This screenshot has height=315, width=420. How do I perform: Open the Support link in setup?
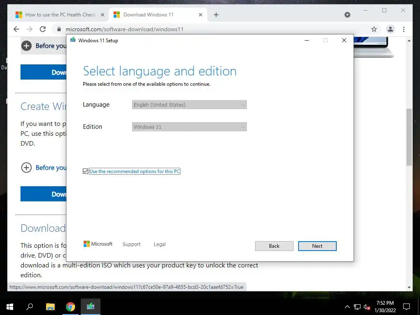[x=132, y=244]
